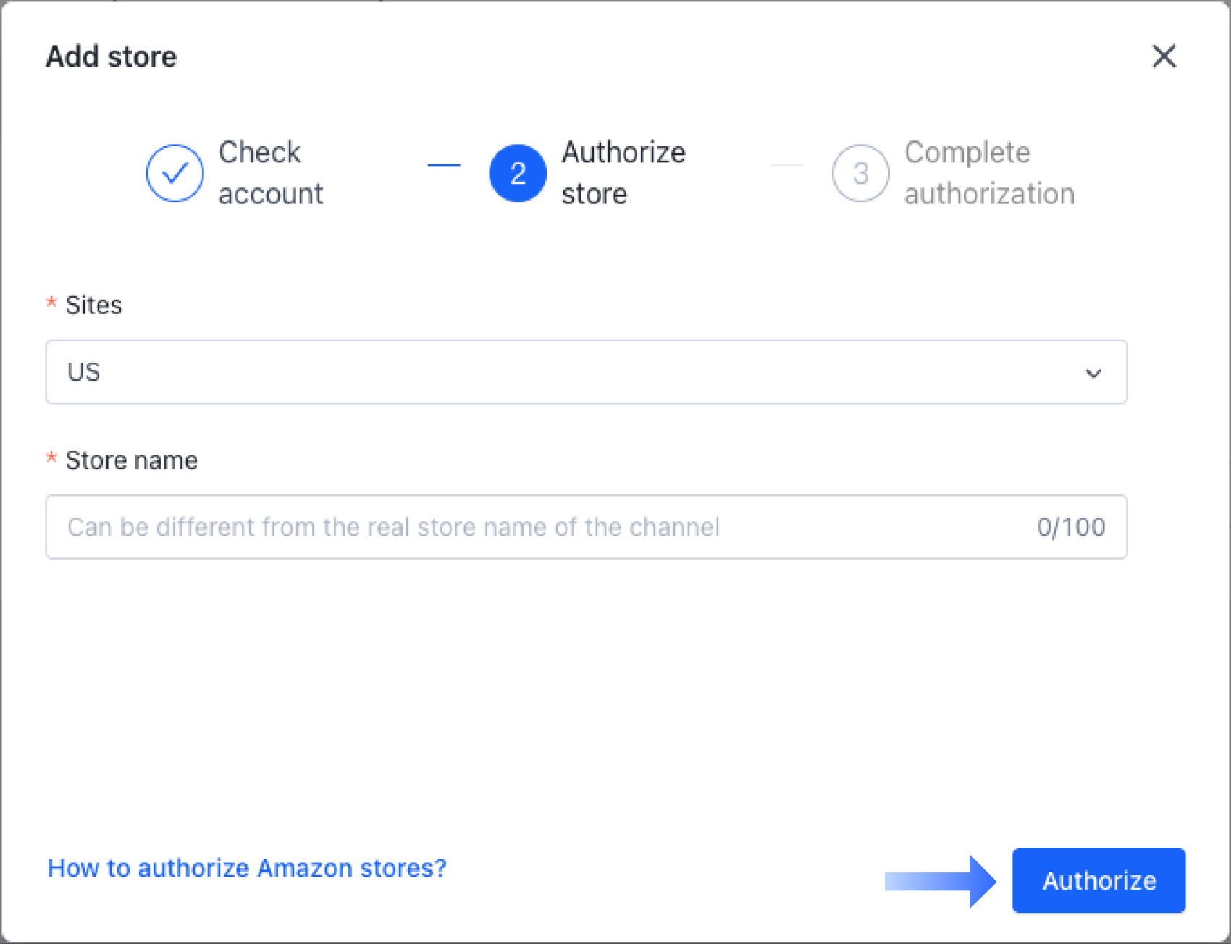Open the How to authorize Amazon stores link
Screen dimensions: 1231x944
click(x=247, y=868)
